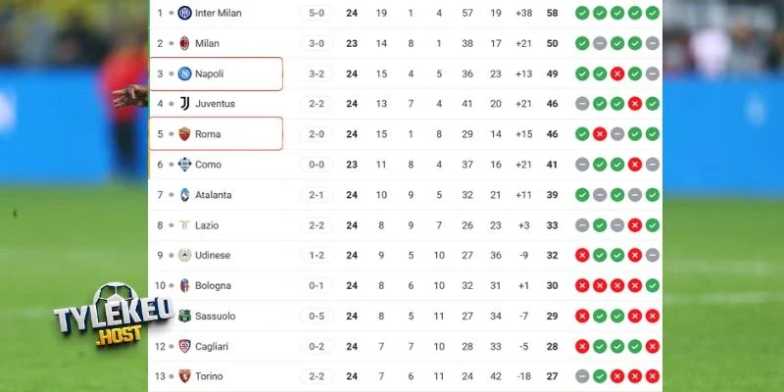Viewport: 784px width, 392px height.
Task: Click the first grey draw indicator in Juventus's form
Action: (582, 104)
